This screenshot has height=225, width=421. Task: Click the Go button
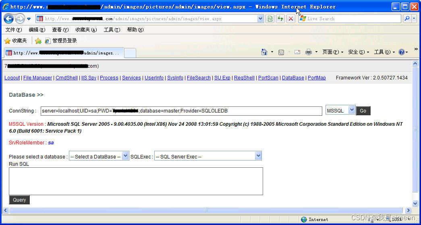pyautogui.click(x=363, y=111)
